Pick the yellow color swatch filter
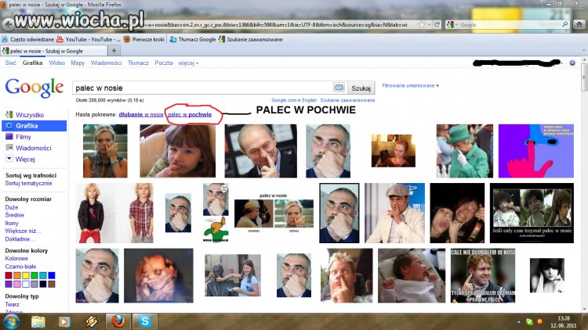 (x=26, y=275)
